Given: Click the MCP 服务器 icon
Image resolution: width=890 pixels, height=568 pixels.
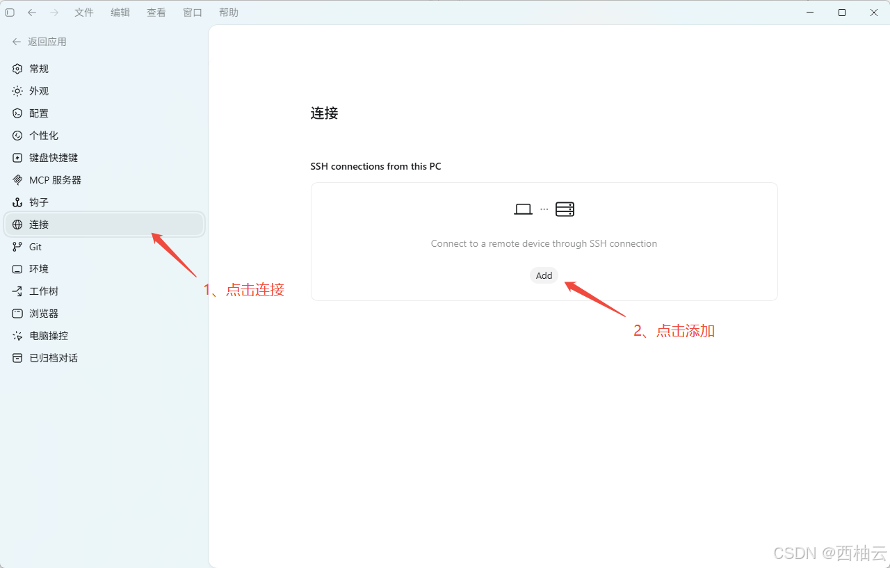Looking at the screenshot, I should coord(17,180).
